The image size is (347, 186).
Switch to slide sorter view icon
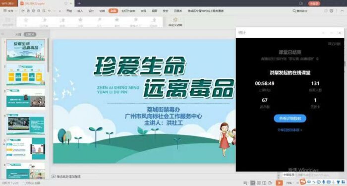(259, 183)
